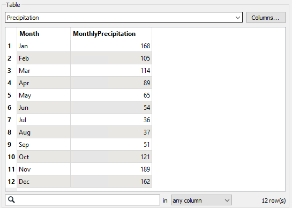Click the precipitation value 89
Viewport: 292px width, 208px height.
coord(111,83)
